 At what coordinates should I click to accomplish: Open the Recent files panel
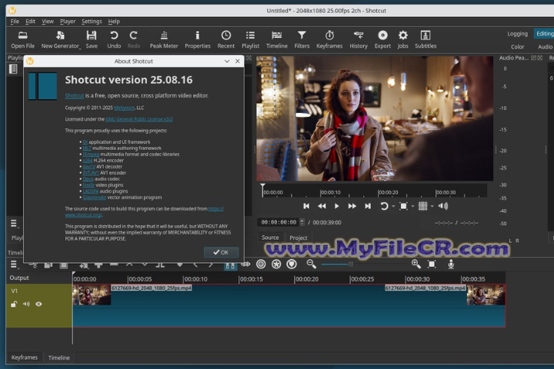(226, 39)
